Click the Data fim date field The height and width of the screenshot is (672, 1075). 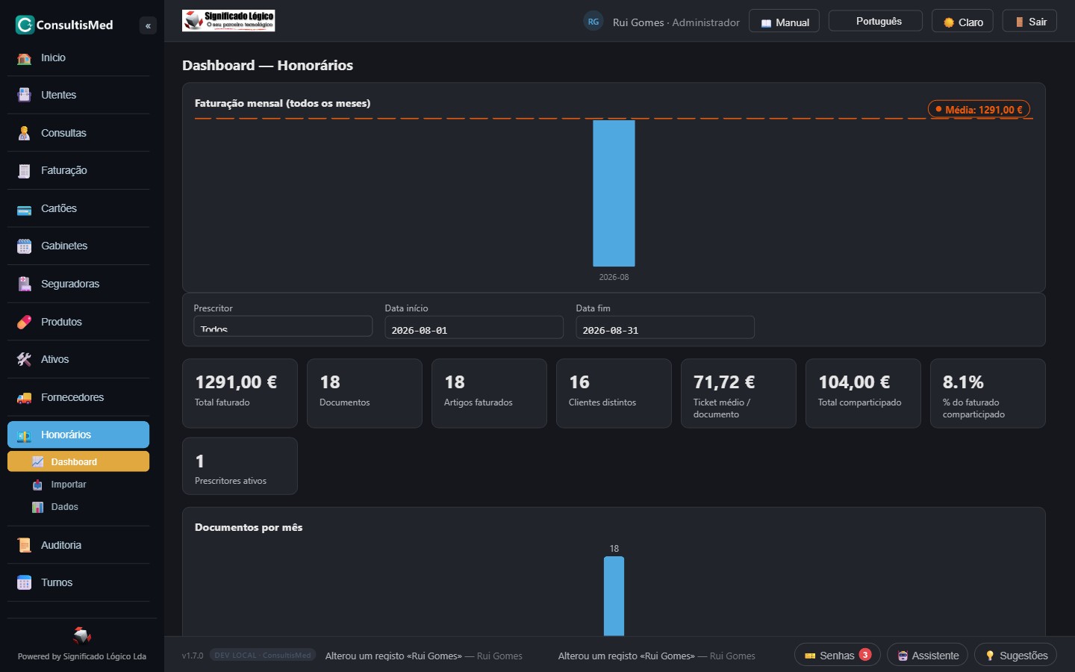[665, 328]
